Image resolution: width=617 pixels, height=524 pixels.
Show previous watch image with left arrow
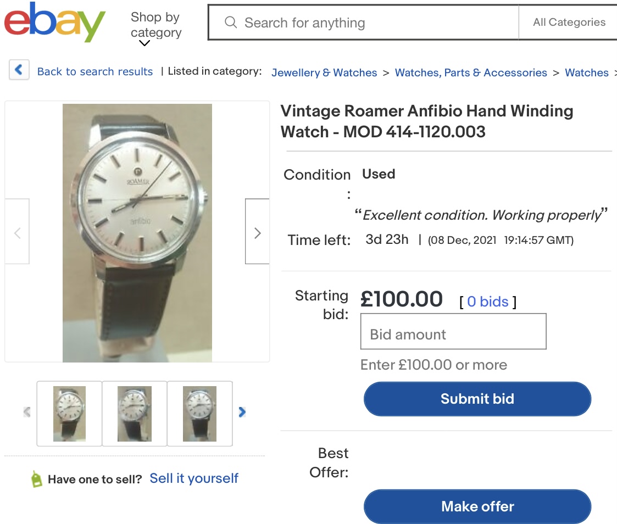click(17, 233)
